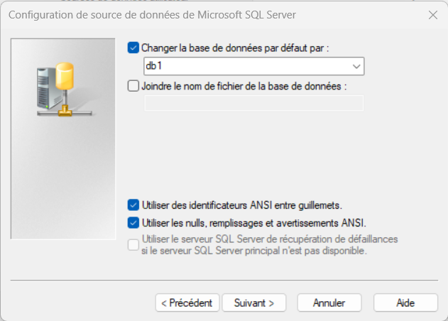
Task: Click the database file name input field
Action: coord(253,104)
